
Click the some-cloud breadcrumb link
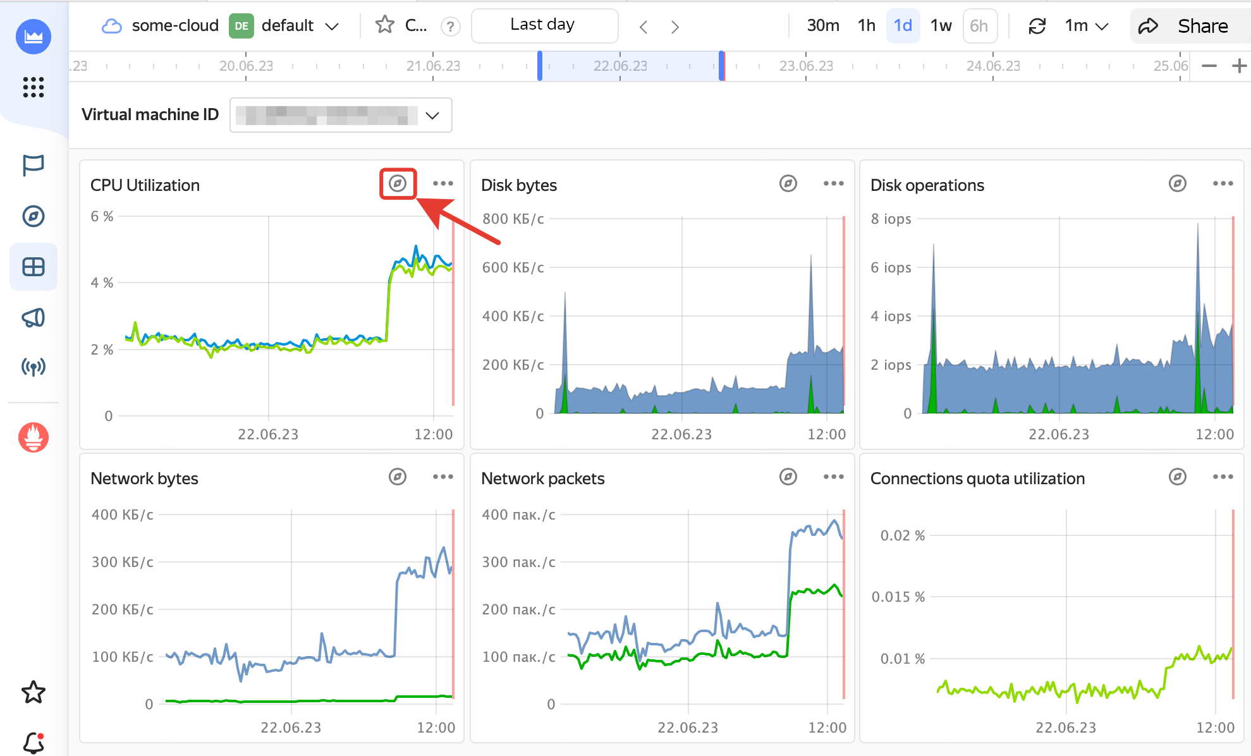pyautogui.click(x=174, y=25)
